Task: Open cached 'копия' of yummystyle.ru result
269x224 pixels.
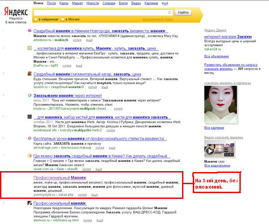Action: tap(82, 195)
